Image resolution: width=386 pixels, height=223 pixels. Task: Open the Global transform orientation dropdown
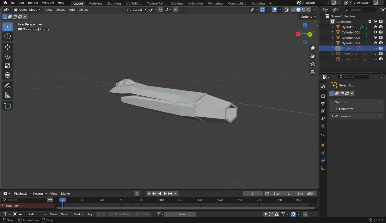[136, 10]
